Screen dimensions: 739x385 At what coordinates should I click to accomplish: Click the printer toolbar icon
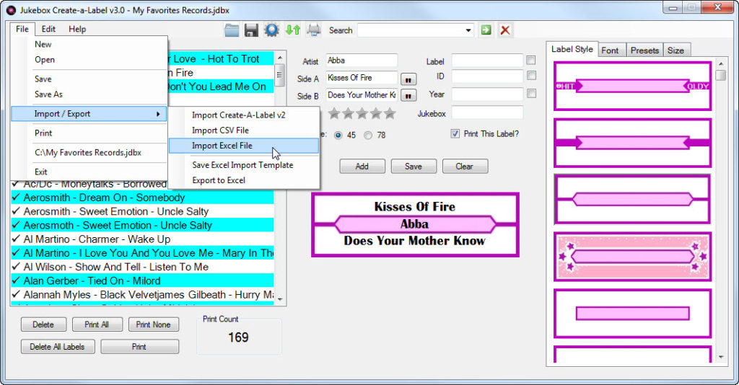[313, 30]
